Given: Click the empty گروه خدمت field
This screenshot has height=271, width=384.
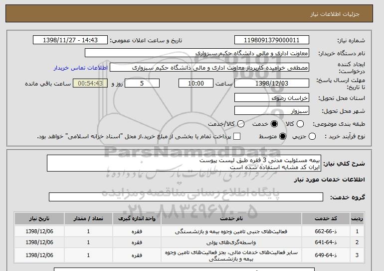Looking at the screenshot, I should click(186, 197).
